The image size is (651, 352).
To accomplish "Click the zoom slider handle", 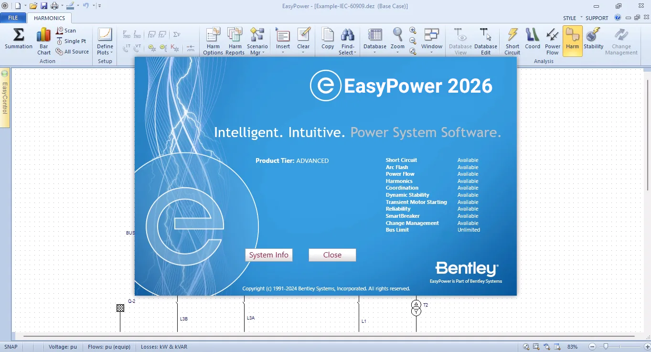I will coord(606,347).
